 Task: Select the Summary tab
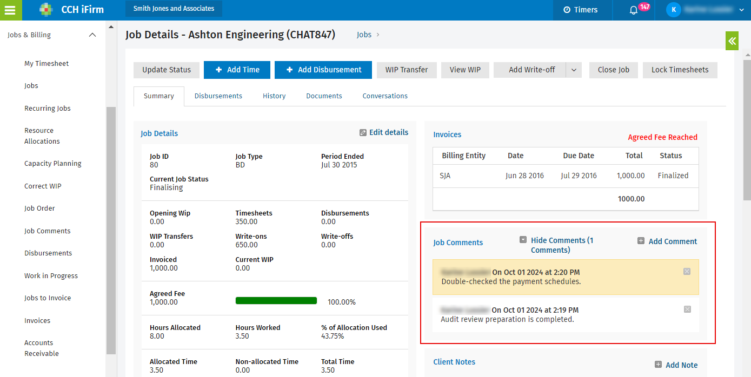pyautogui.click(x=159, y=96)
